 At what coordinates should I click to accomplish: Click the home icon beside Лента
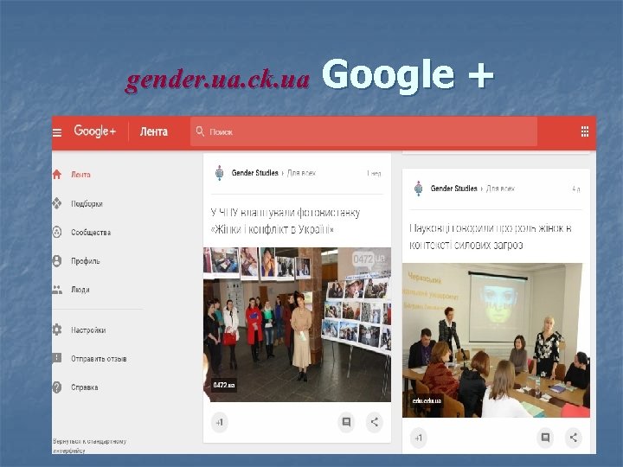coord(57,175)
